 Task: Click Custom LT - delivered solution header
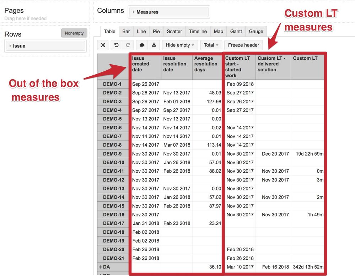tap(273, 67)
